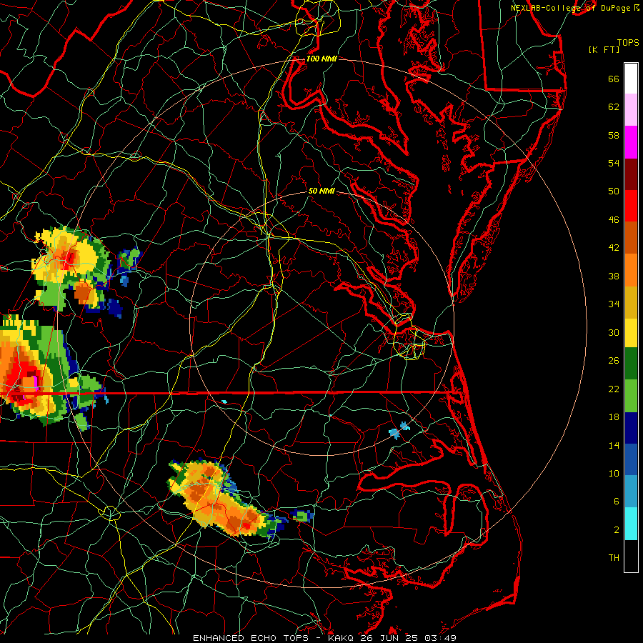Click the 50 NMI range ring label
This screenshot has height=643, width=643.
pyautogui.click(x=321, y=191)
